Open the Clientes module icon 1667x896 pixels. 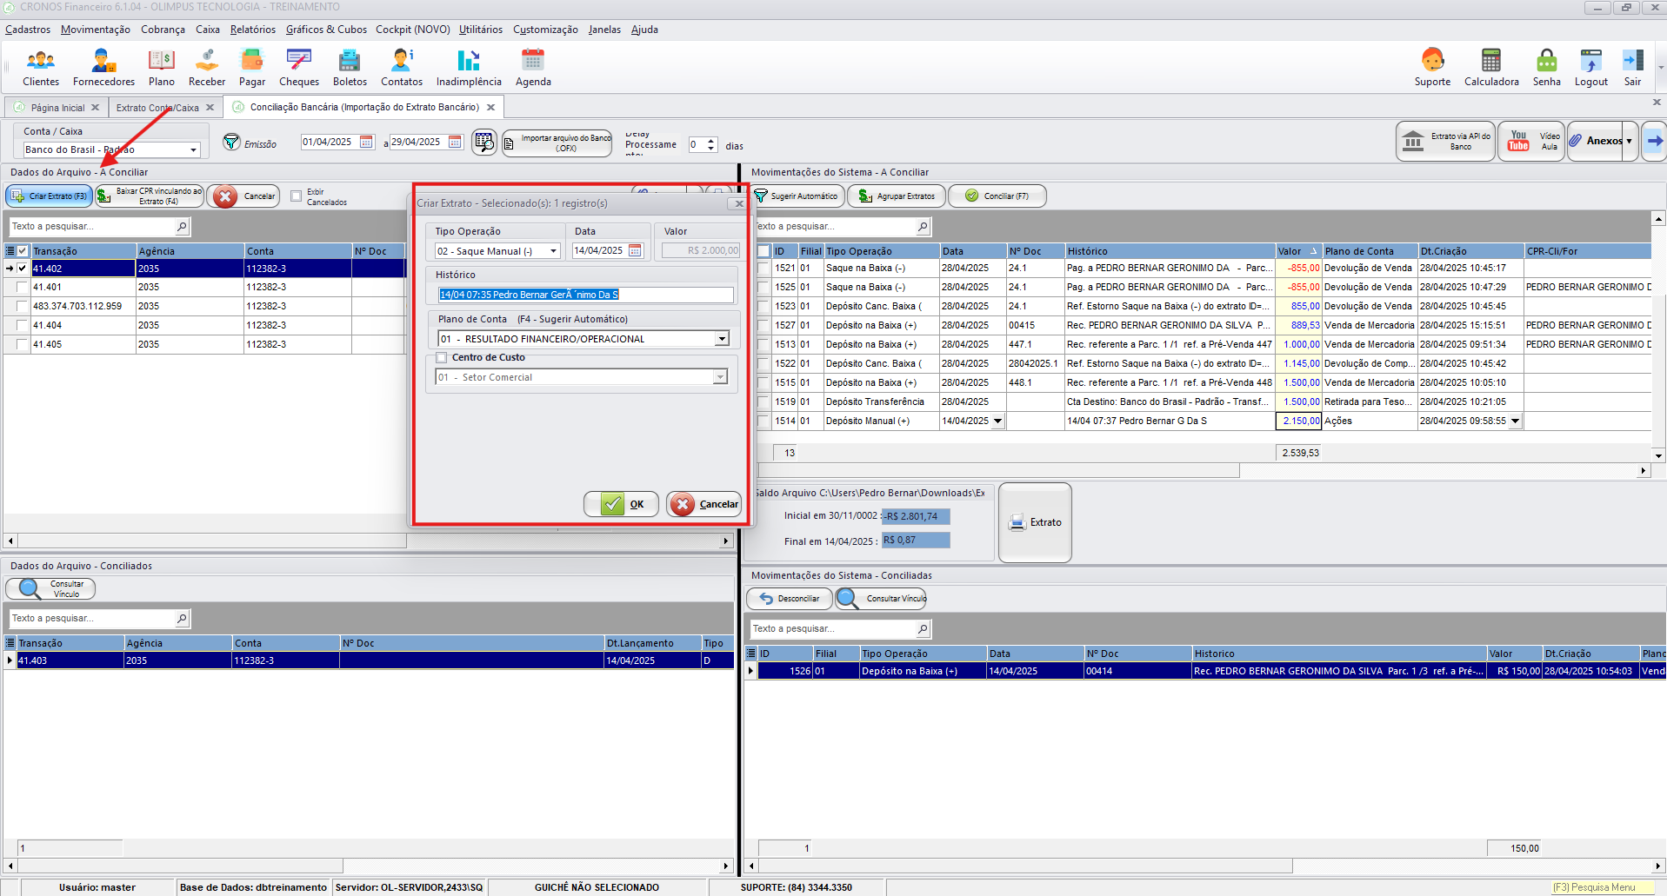pos(41,61)
